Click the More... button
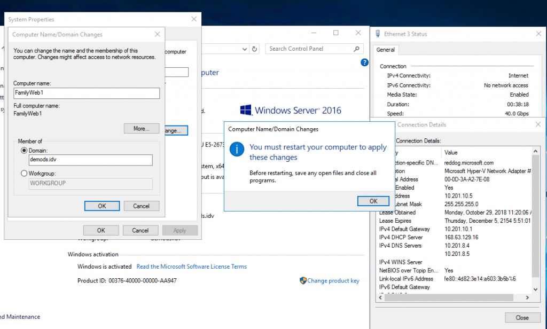The width and height of the screenshot is (547, 329). coord(141,129)
